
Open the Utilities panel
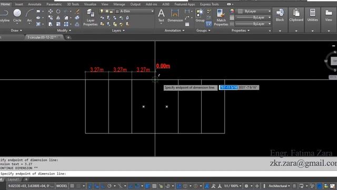[312, 15]
